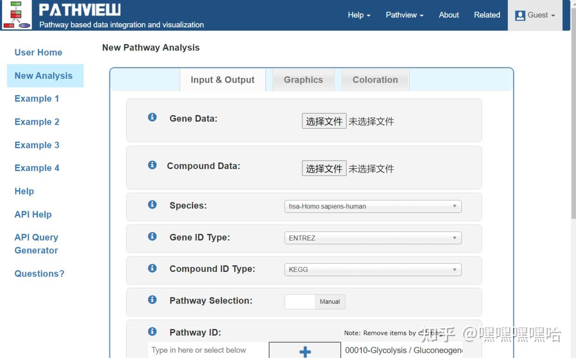Click the Gene ID Type info icon

(152, 236)
